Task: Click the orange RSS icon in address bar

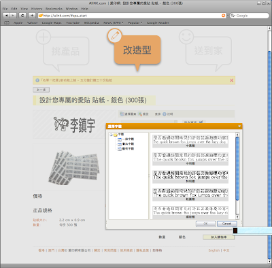Action: pos(223,16)
